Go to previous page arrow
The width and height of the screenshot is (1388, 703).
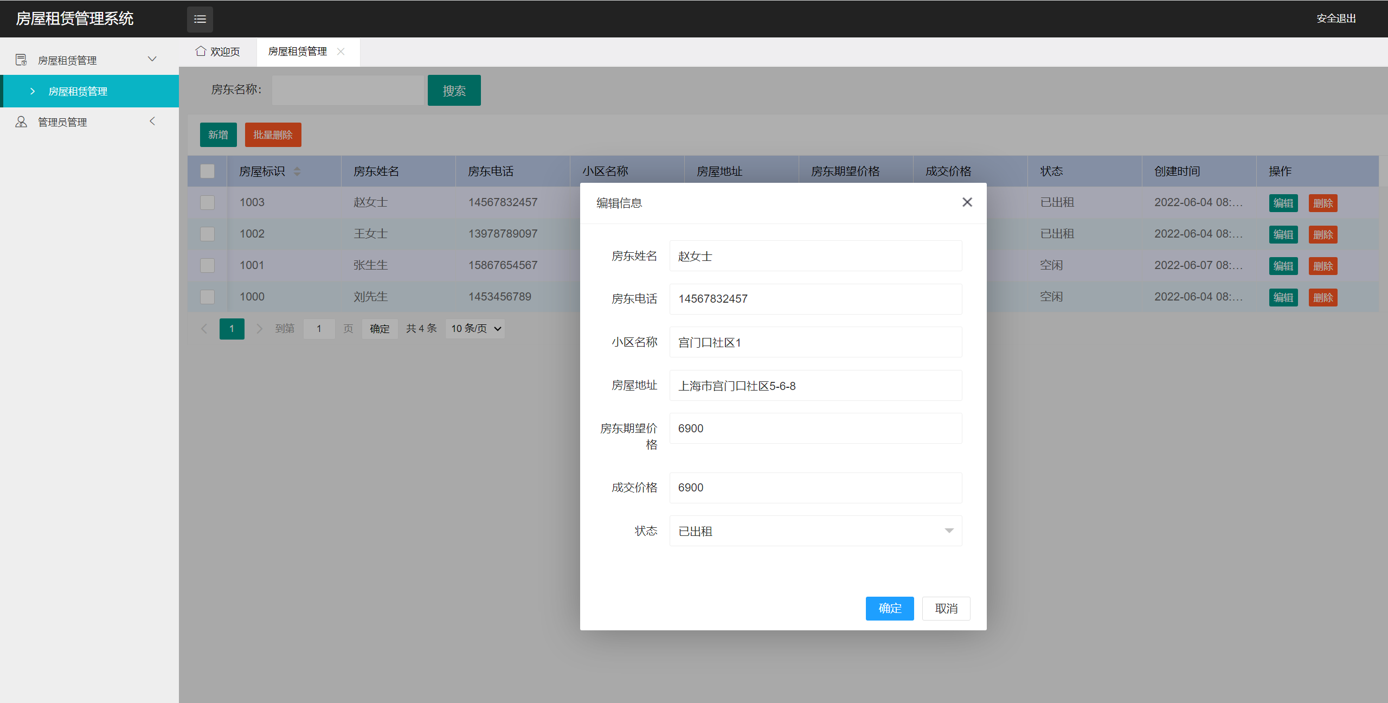204,329
